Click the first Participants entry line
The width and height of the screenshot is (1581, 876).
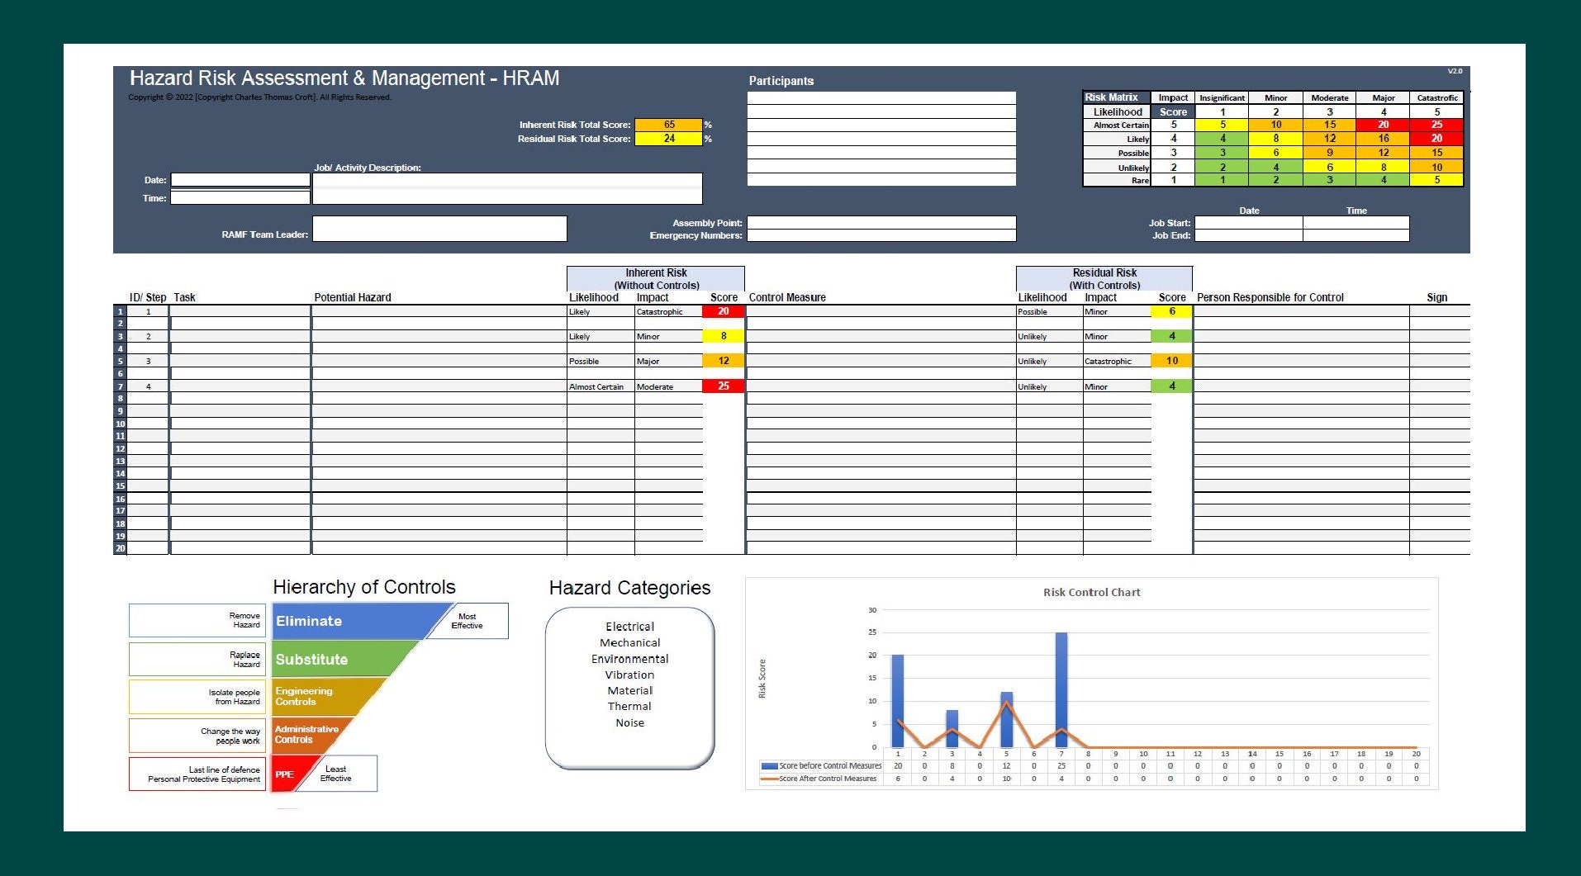click(881, 97)
